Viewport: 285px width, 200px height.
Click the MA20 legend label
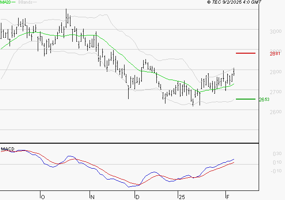5,2
